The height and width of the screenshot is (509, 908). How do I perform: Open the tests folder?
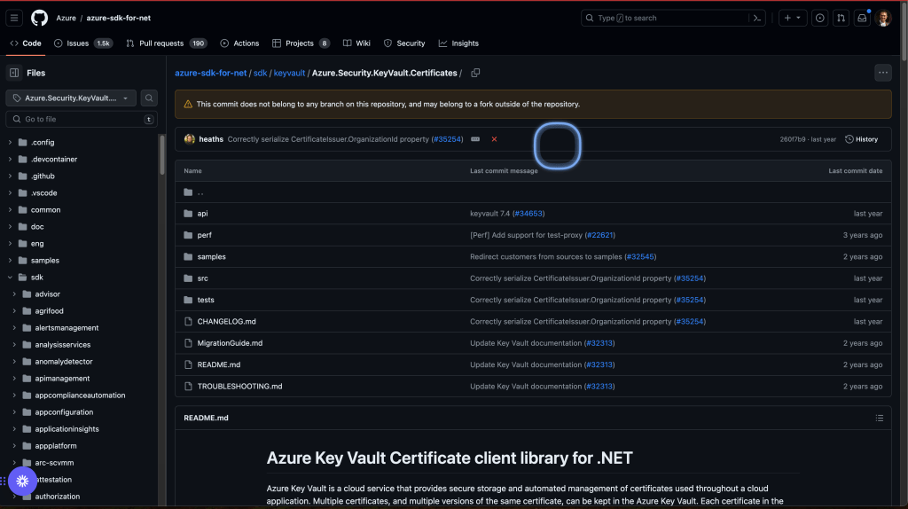[x=206, y=300]
